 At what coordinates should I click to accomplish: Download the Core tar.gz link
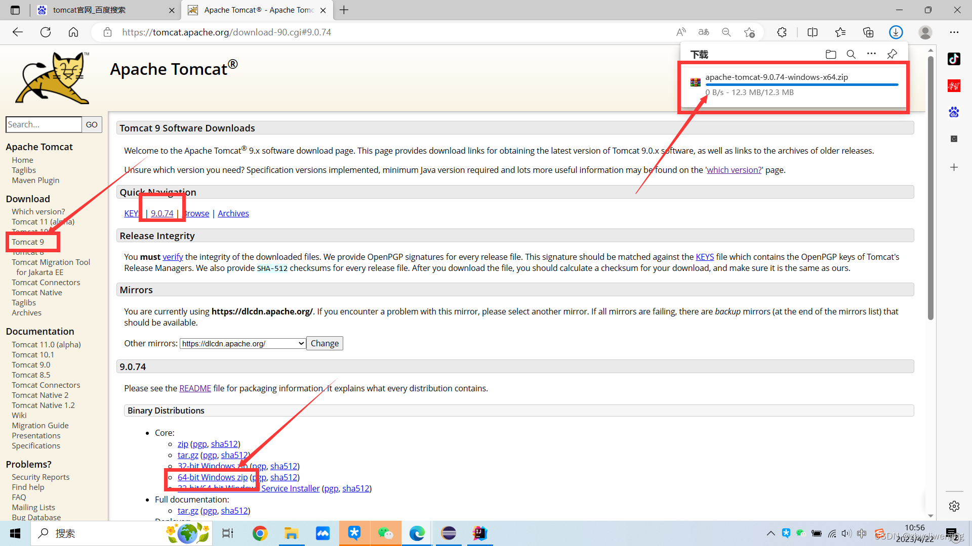point(188,455)
